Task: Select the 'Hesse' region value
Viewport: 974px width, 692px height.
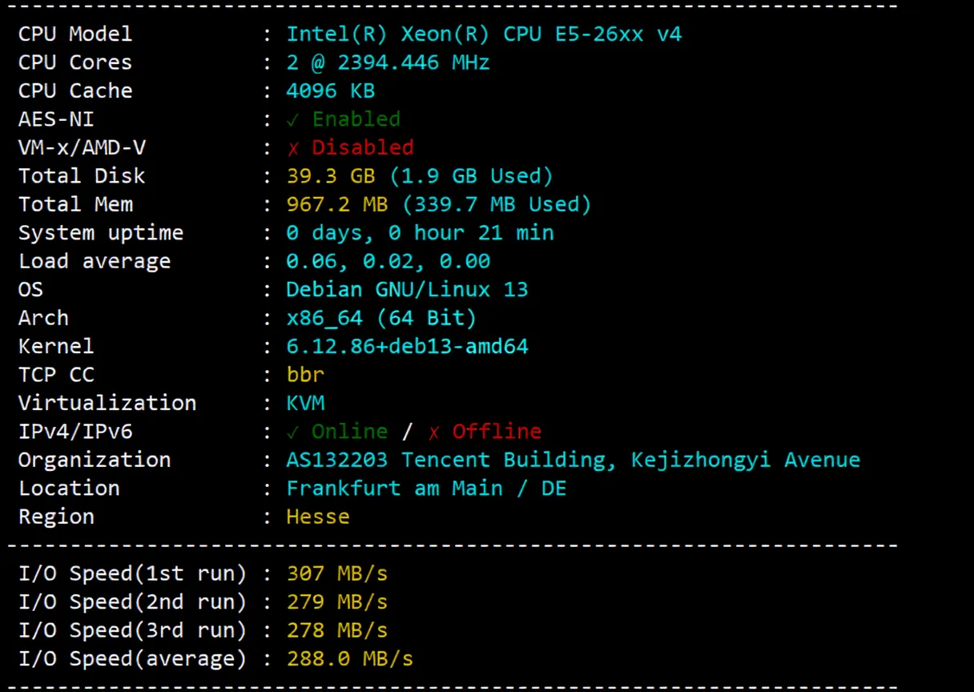Action: coord(318,517)
